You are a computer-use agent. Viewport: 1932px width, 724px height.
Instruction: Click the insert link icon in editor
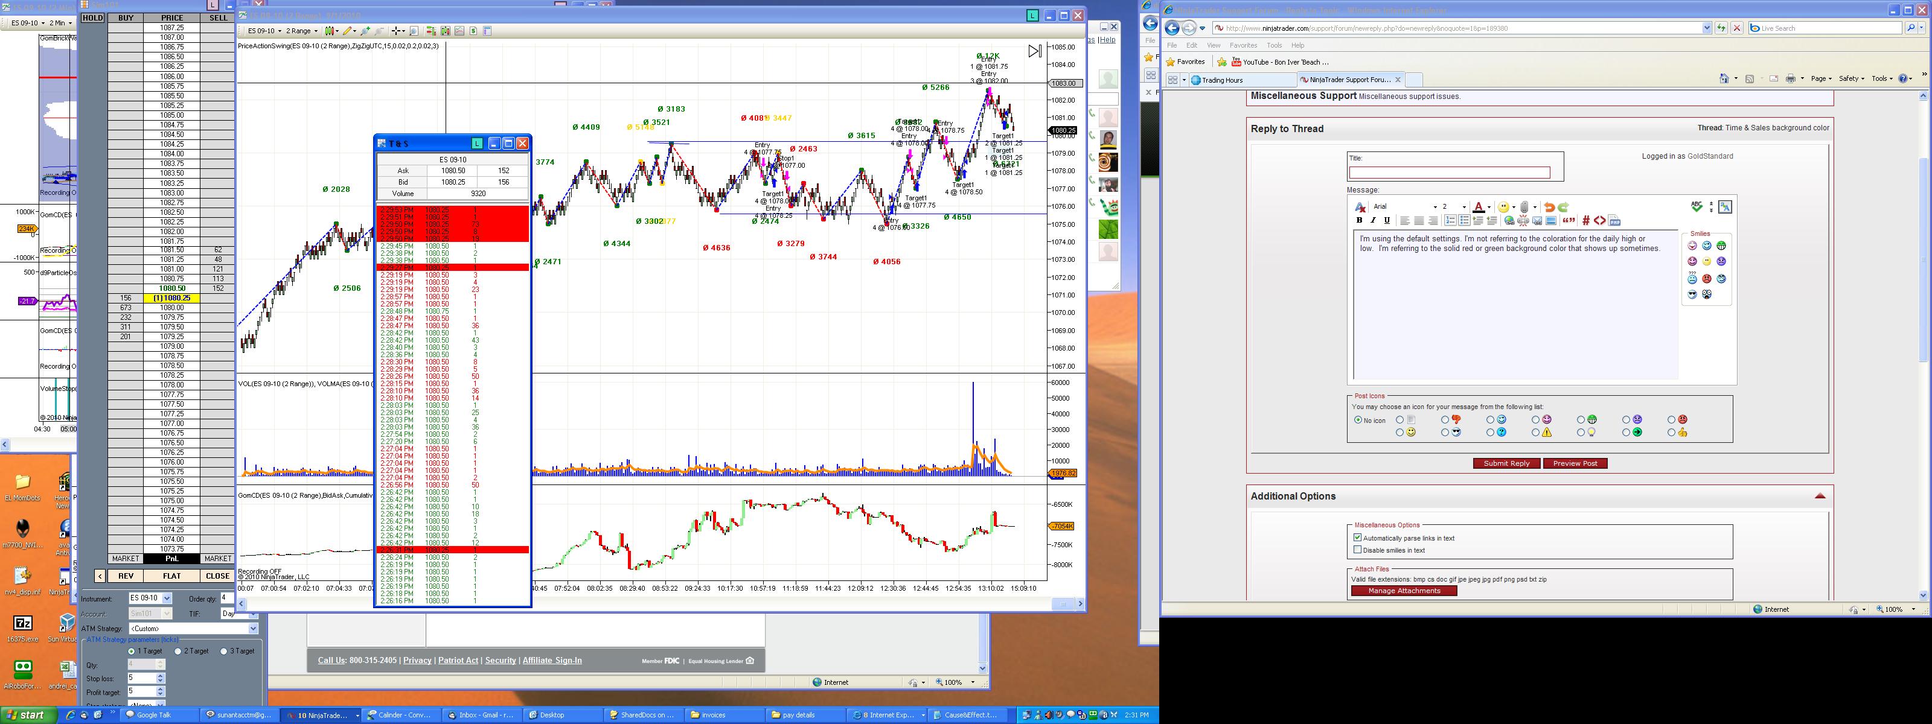tap(1509, 220)
